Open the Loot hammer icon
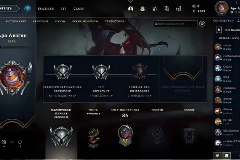The width and height of the screenshot is (240, 160). (x=155, y=9)
